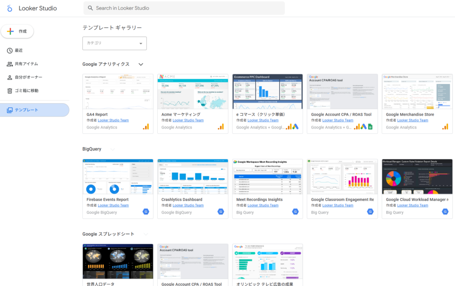This screenshot has width=455, height=286.
Task: Click the BigQuery icon on Firebase Events Report card
Action: 146,212
